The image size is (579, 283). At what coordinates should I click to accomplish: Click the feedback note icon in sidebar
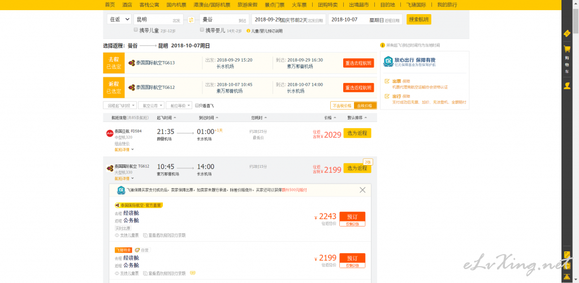point(567,254)
